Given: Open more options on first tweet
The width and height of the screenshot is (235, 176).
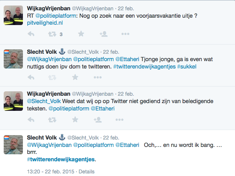Looking at the screenshot, I should click(125, 34).
